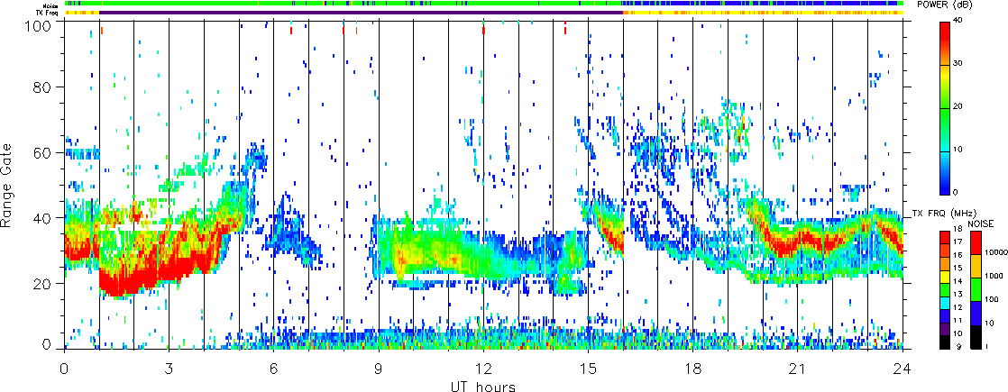Click the TX FRQ scale value 16
This screenshot has width=1008, height=392.
(x=958, y=255)
